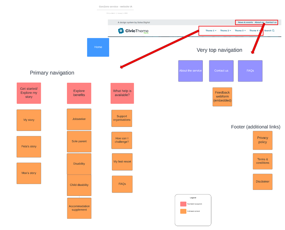Click the Get started/Explore my story box
The width and height of the screenshot is (285, 230).
29,93
